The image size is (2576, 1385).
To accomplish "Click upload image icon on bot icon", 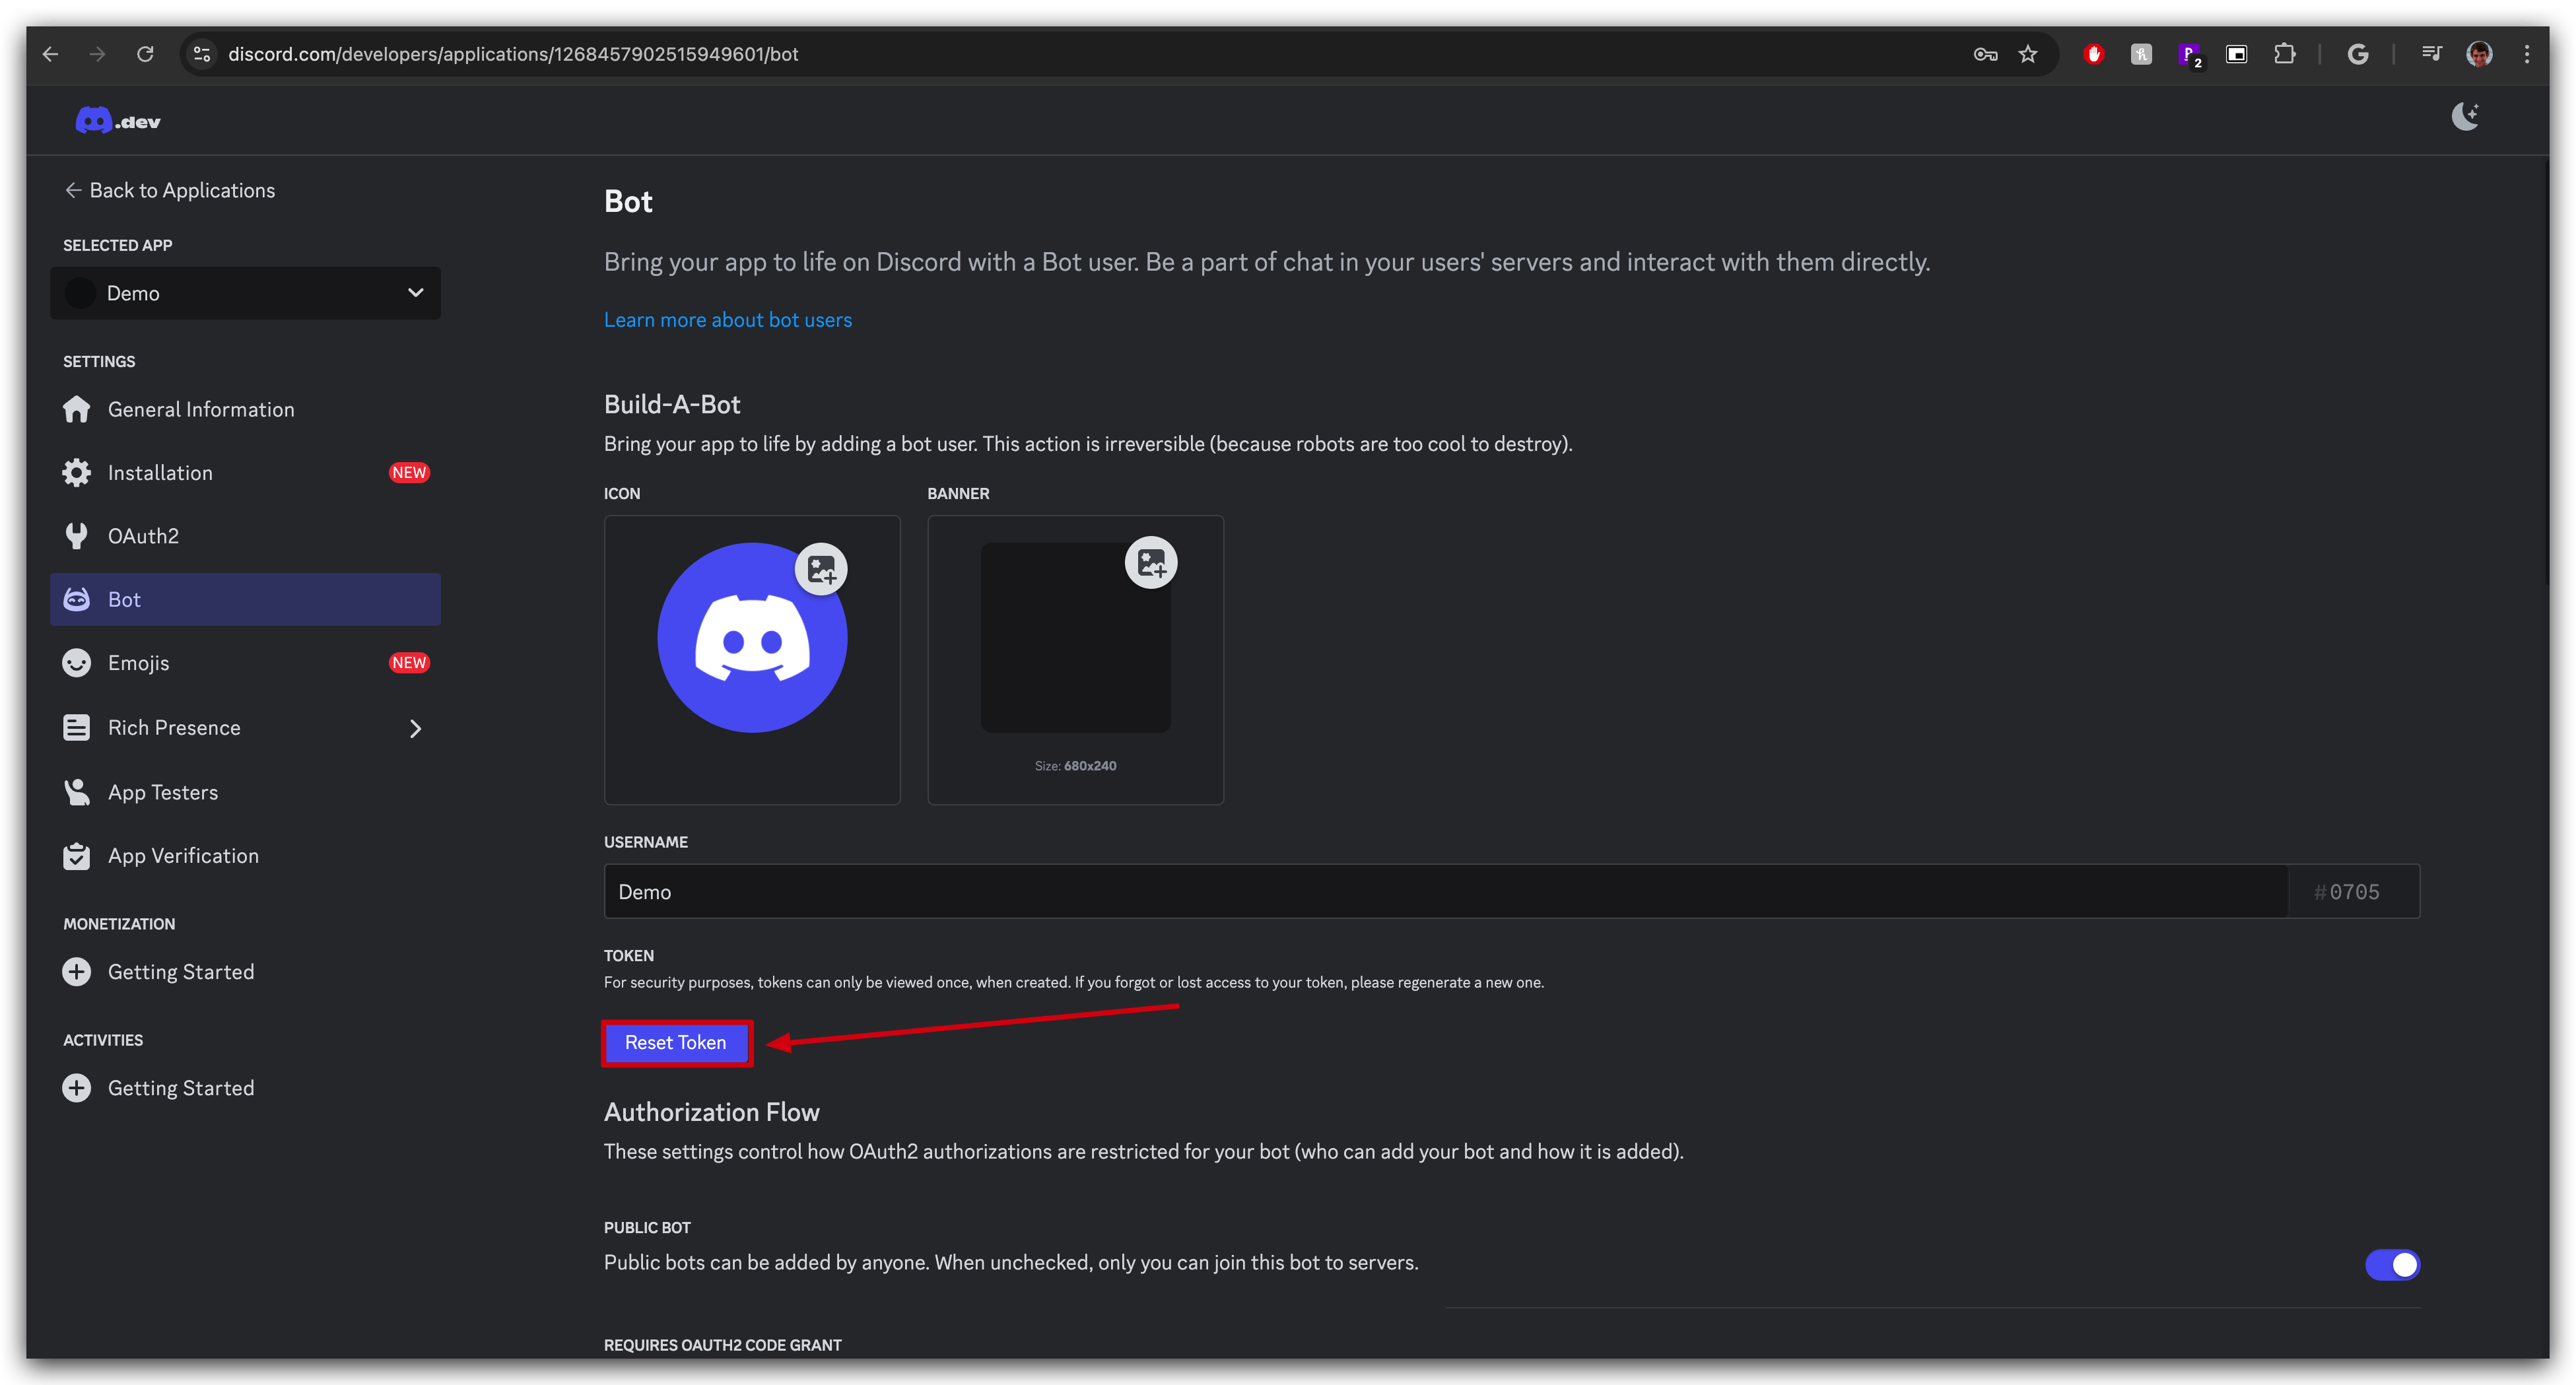I will coord(821,569).
